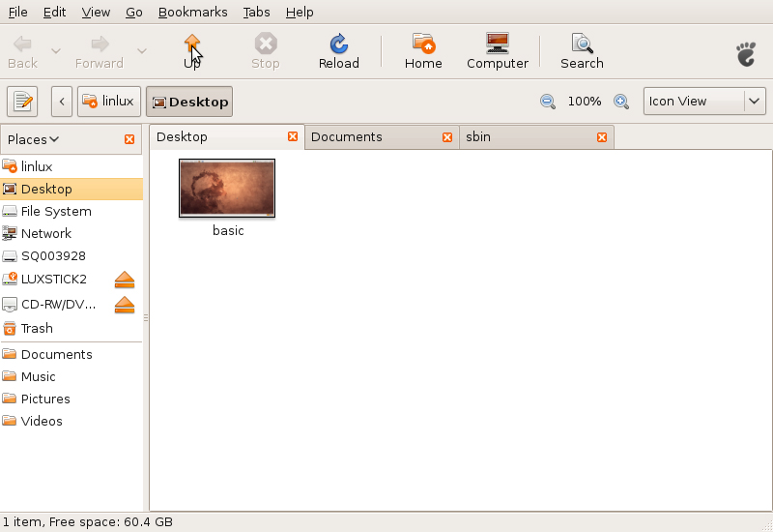Select Desktop path bar button

coord(189,102)
